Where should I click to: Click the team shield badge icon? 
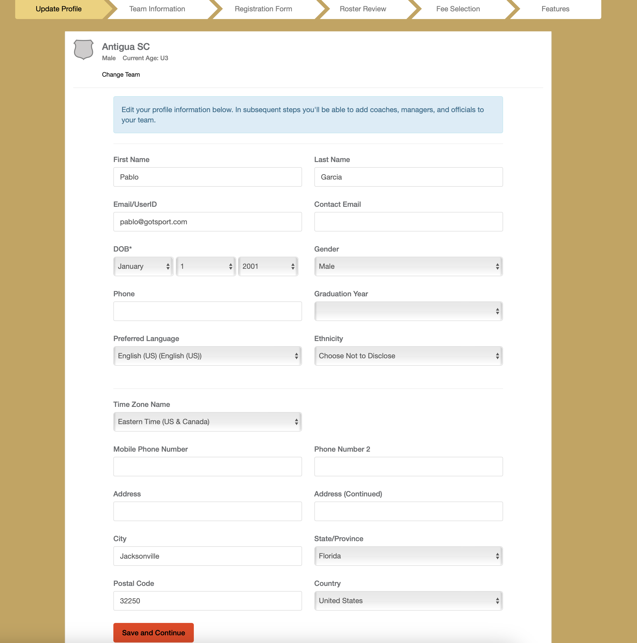(84, 50)
